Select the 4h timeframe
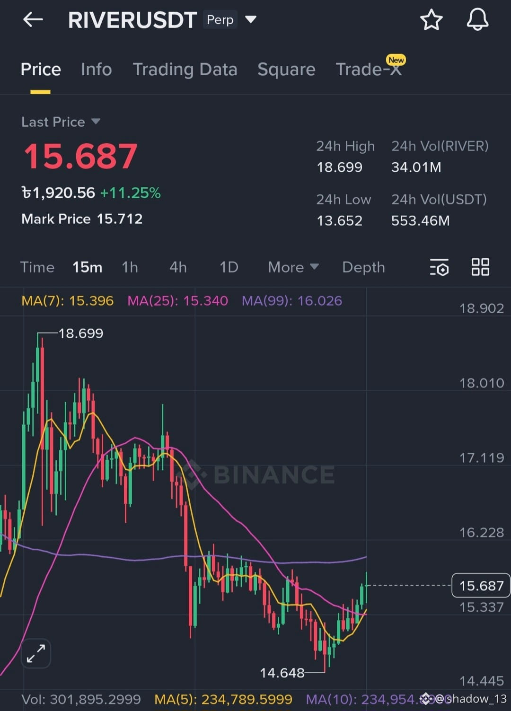This screenshot has height=711, width=511. (178, 267)
